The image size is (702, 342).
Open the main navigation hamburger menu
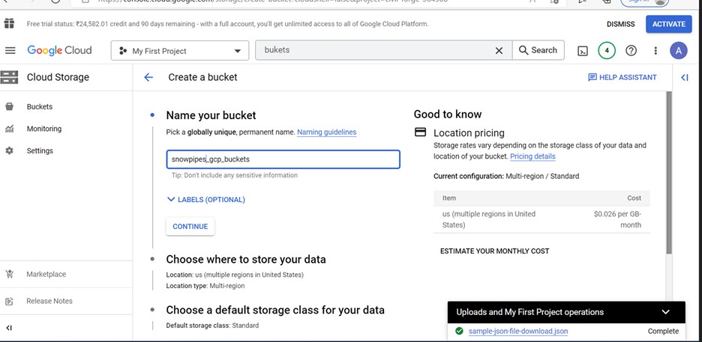(x=10, y=51)
